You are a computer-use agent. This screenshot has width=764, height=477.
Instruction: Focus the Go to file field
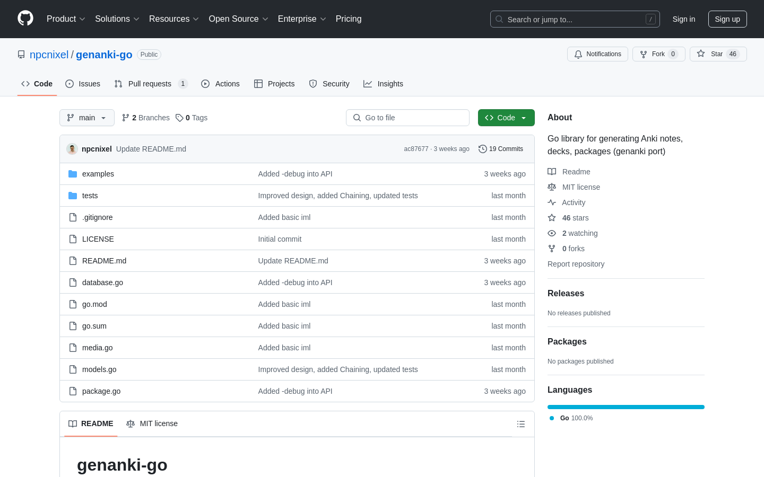(x=407, y=118)
